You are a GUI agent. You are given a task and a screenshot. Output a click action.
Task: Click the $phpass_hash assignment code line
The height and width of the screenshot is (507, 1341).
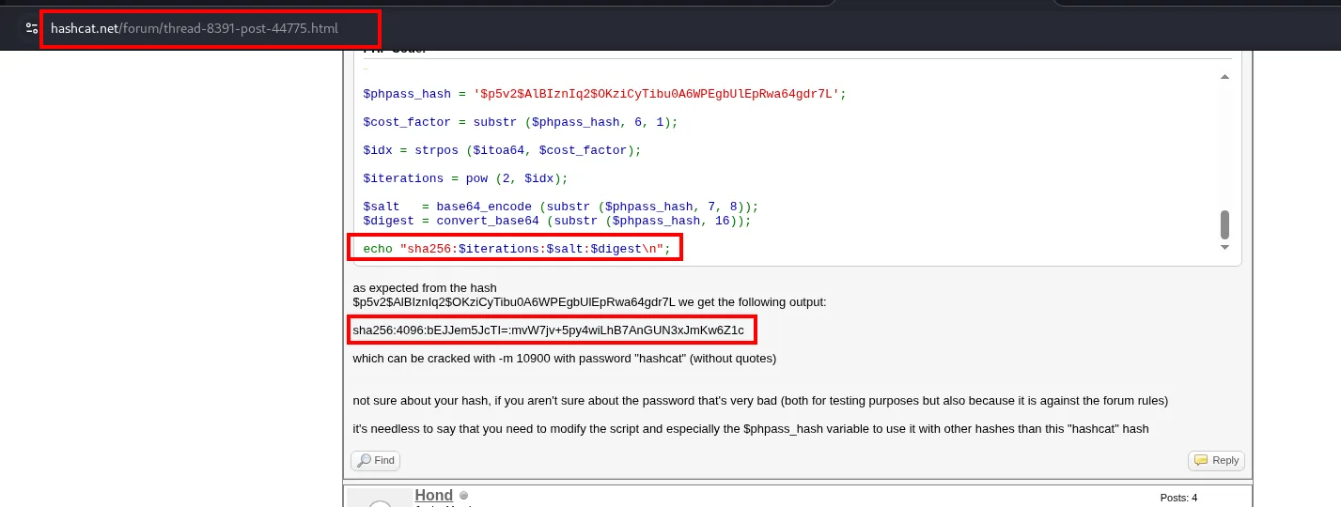point(605,94)
